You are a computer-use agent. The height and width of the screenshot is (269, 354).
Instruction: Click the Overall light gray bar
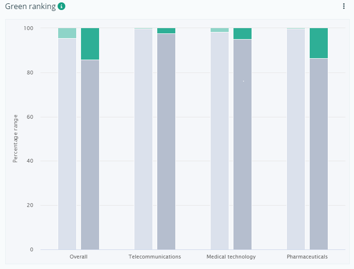(x=67, y=144)
